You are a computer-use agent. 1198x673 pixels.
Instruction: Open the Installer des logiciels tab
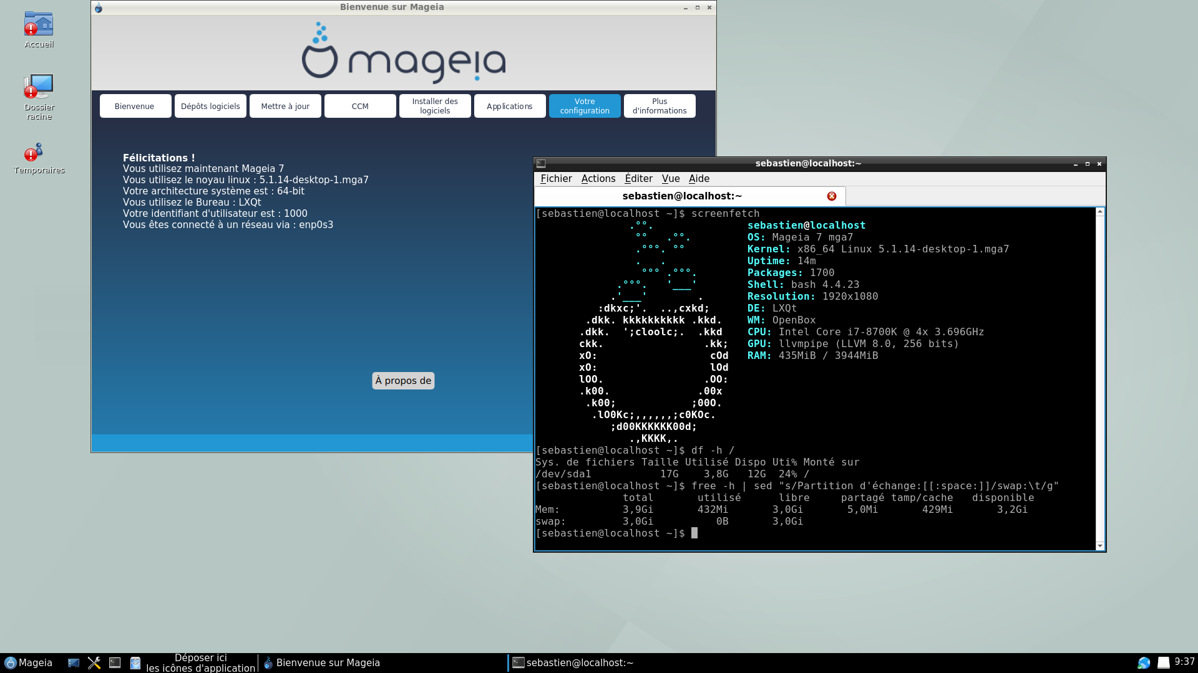[x=435, y=106]
